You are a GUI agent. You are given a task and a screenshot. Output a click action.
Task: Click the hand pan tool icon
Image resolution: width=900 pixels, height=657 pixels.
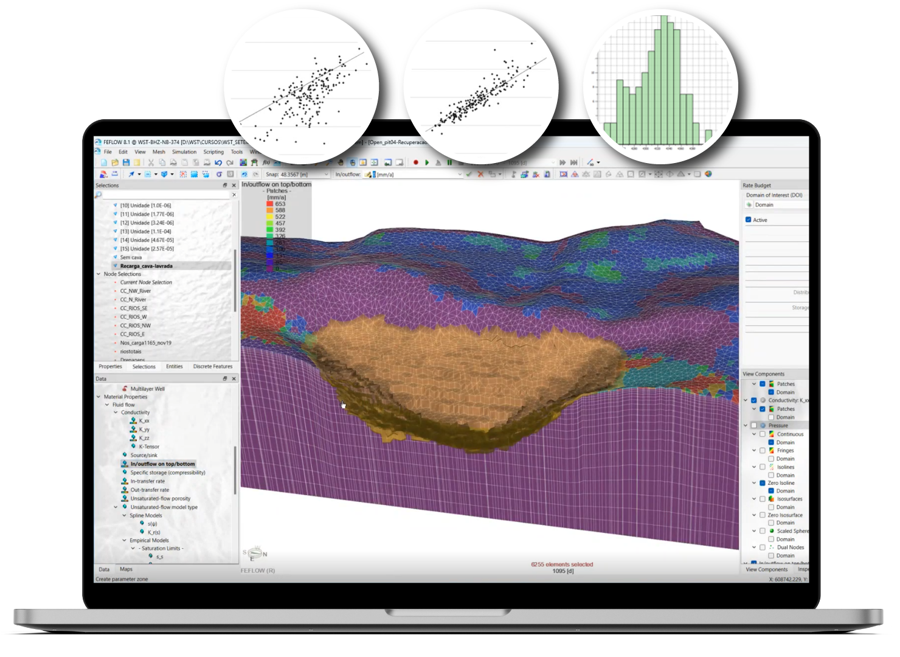[341, 162]
